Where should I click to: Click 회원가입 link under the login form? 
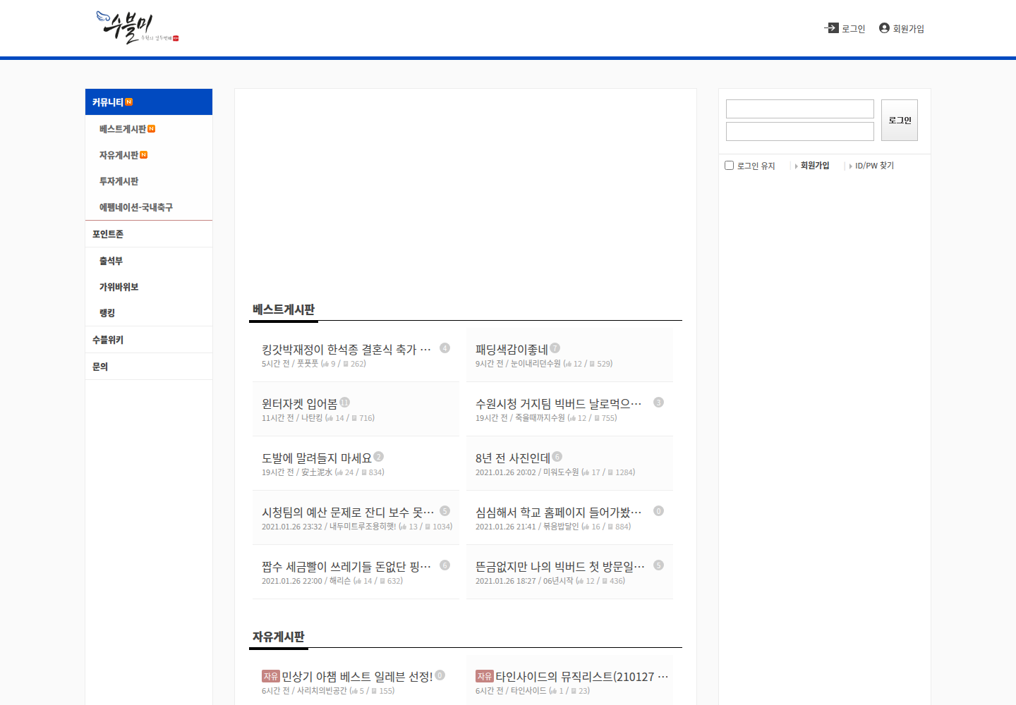815,166
